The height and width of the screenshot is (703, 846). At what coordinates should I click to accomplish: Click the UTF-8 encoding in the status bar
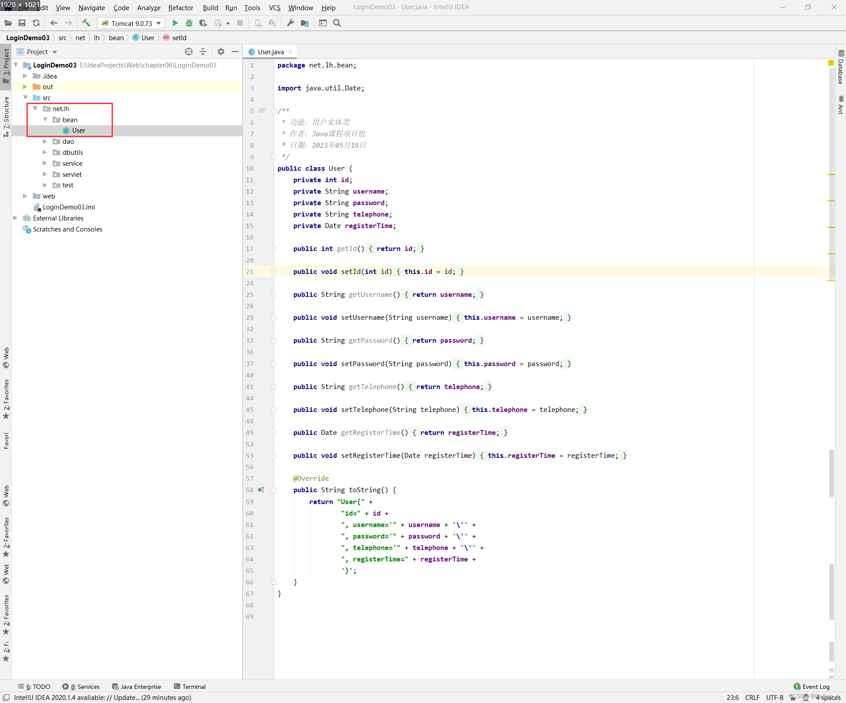tap(775, 698)
